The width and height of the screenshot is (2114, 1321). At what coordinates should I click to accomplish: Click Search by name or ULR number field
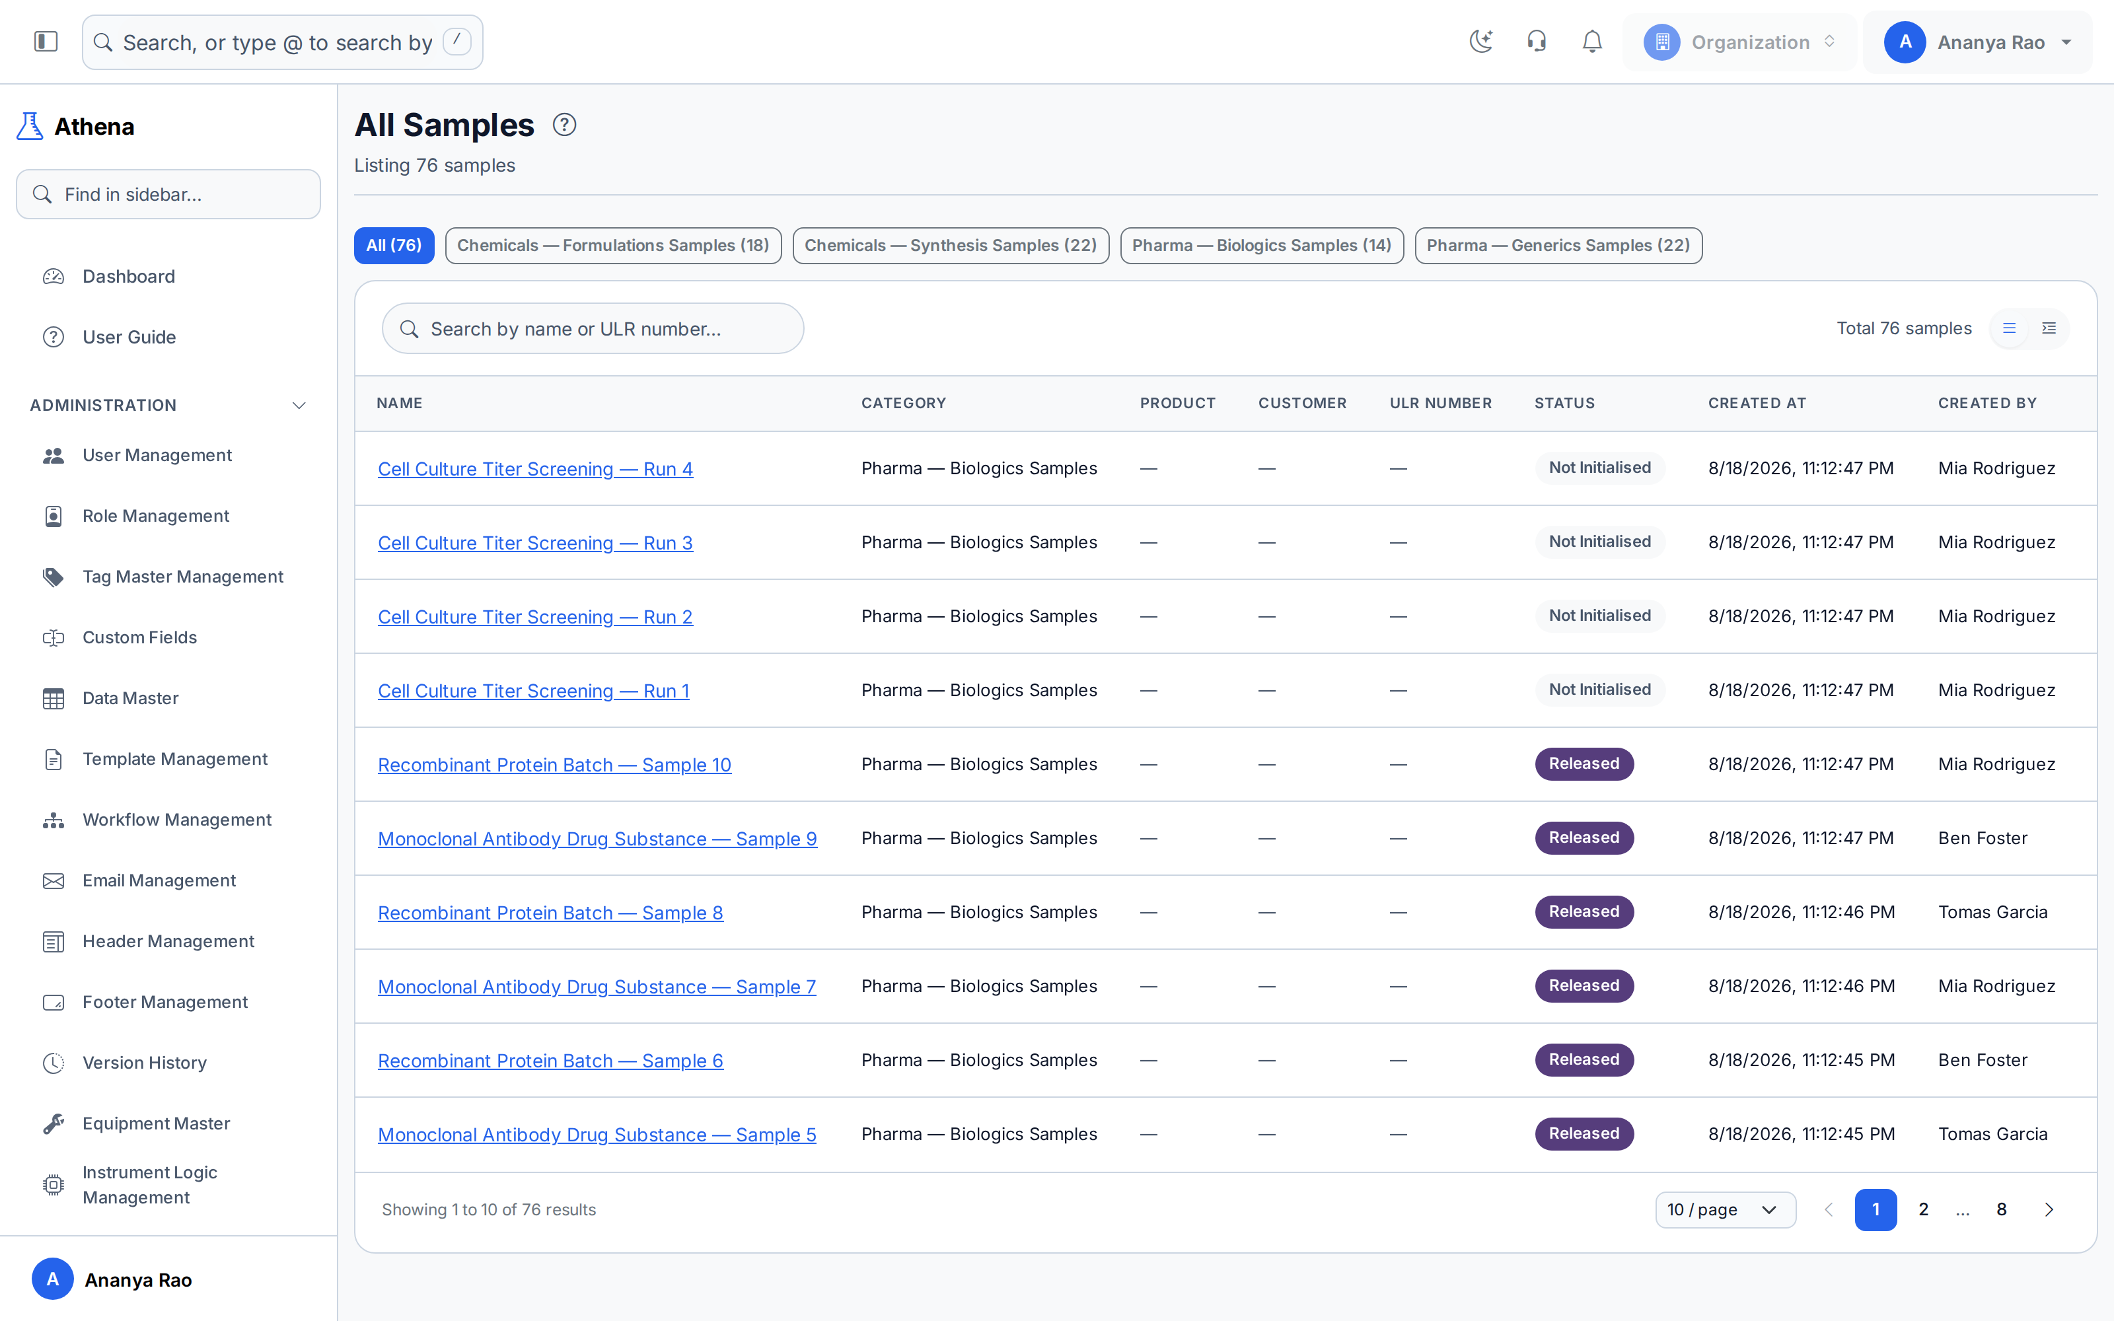coord(593,328)
